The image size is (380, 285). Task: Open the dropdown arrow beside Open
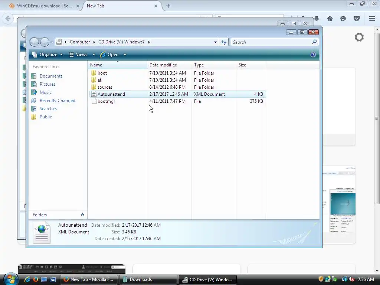[125, 55]
